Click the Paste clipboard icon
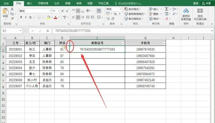 pos(5,11)
